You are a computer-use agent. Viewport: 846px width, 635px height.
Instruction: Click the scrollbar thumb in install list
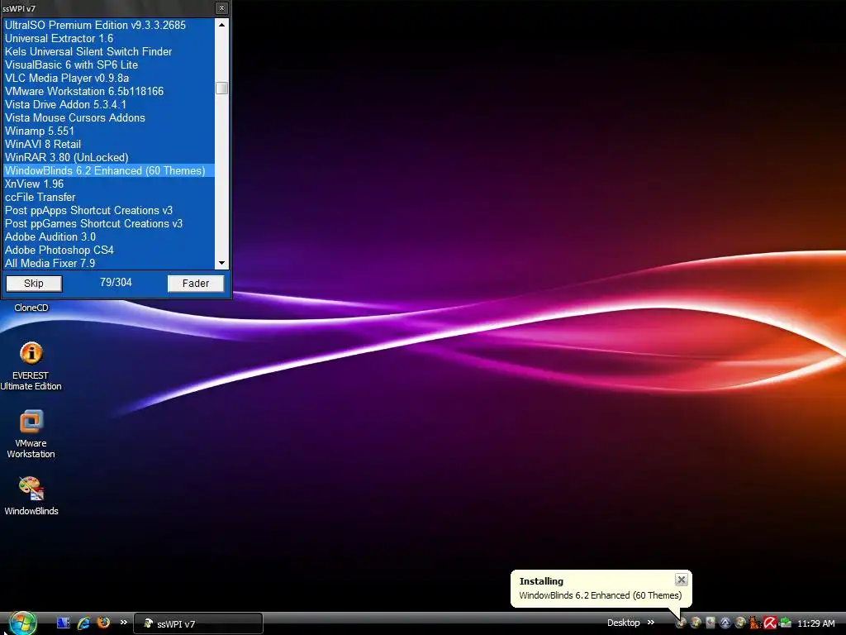point(221,88)
